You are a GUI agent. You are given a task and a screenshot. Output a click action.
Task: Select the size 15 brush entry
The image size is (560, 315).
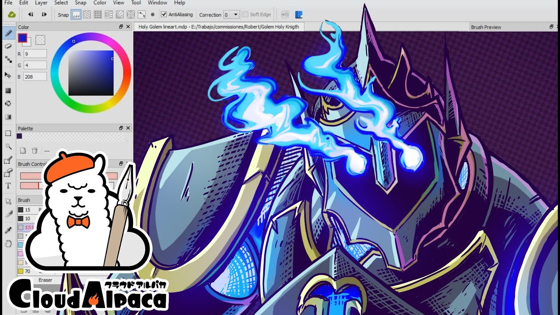(x=31, y=210)
